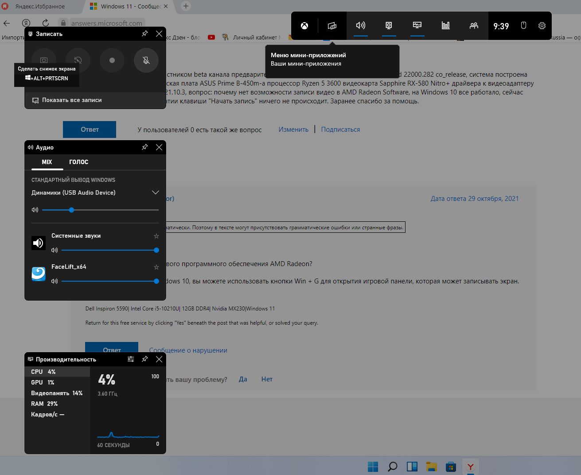Click Показать все записи

coord(67,100)
